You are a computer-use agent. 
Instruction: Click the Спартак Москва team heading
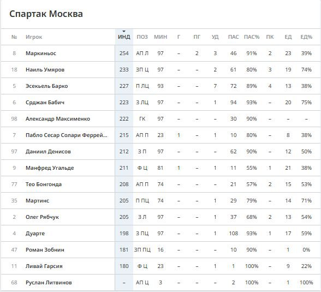pos(46,14)
